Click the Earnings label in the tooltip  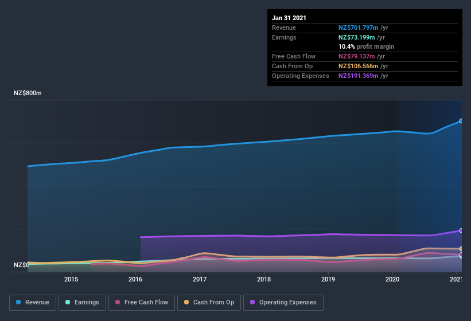284,37
